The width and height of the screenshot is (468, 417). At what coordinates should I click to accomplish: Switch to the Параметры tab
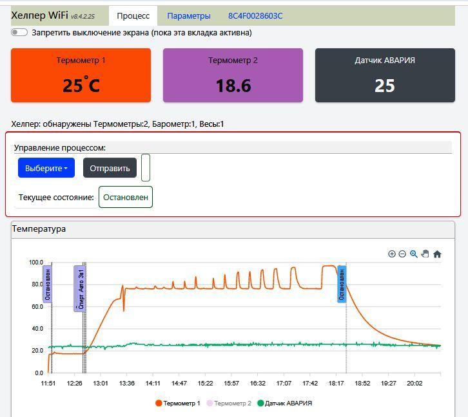189,15
